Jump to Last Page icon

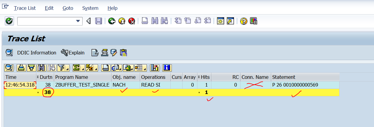click(207, 21)
